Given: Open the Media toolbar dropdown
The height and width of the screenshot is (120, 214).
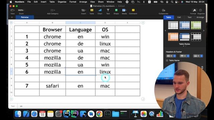Looking at the screenshot, I should (124, 10).
